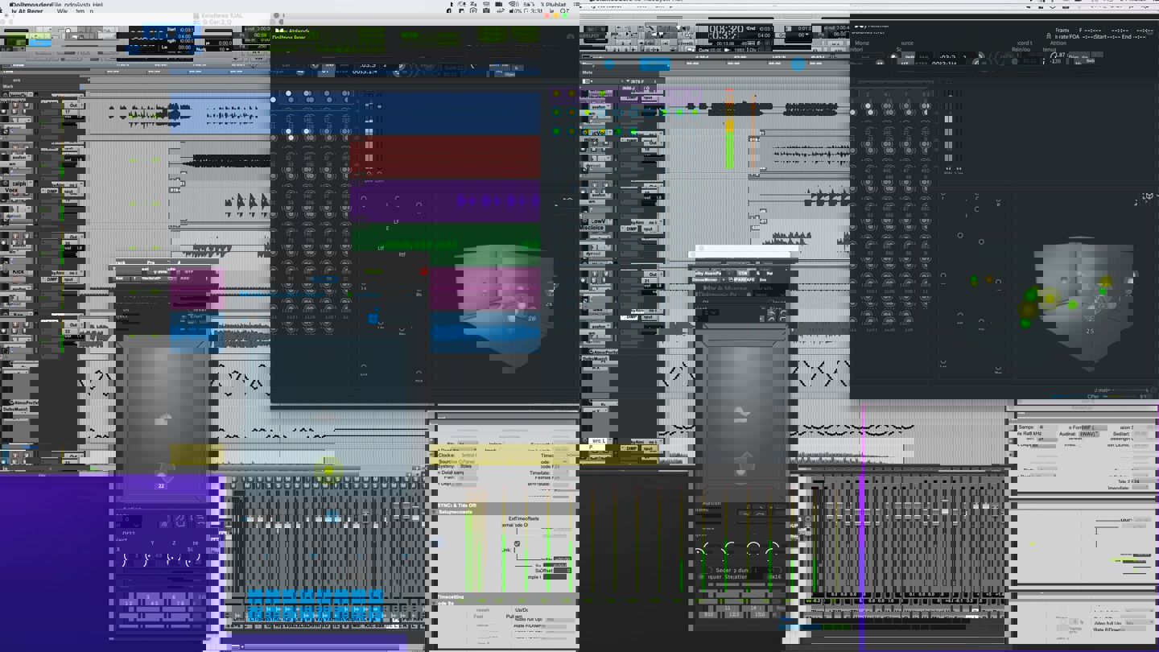Click the lock icon beside frame rate

tap(1049, 36)
